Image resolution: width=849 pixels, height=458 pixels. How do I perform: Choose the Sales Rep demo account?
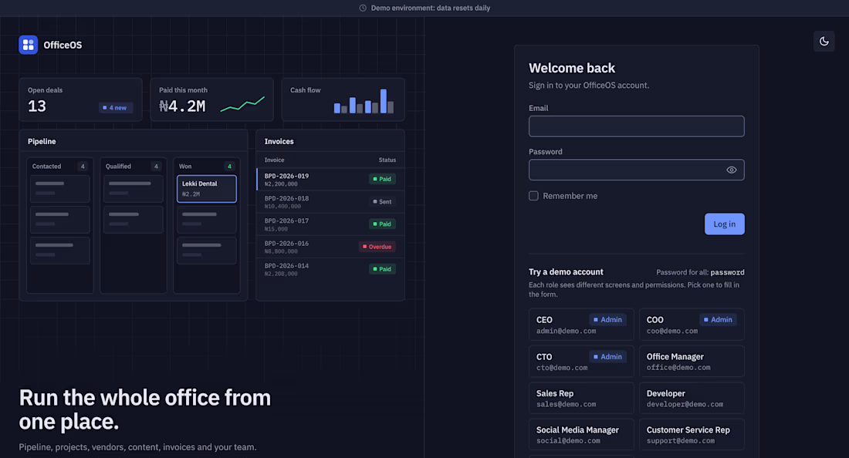tap(581, 398)
